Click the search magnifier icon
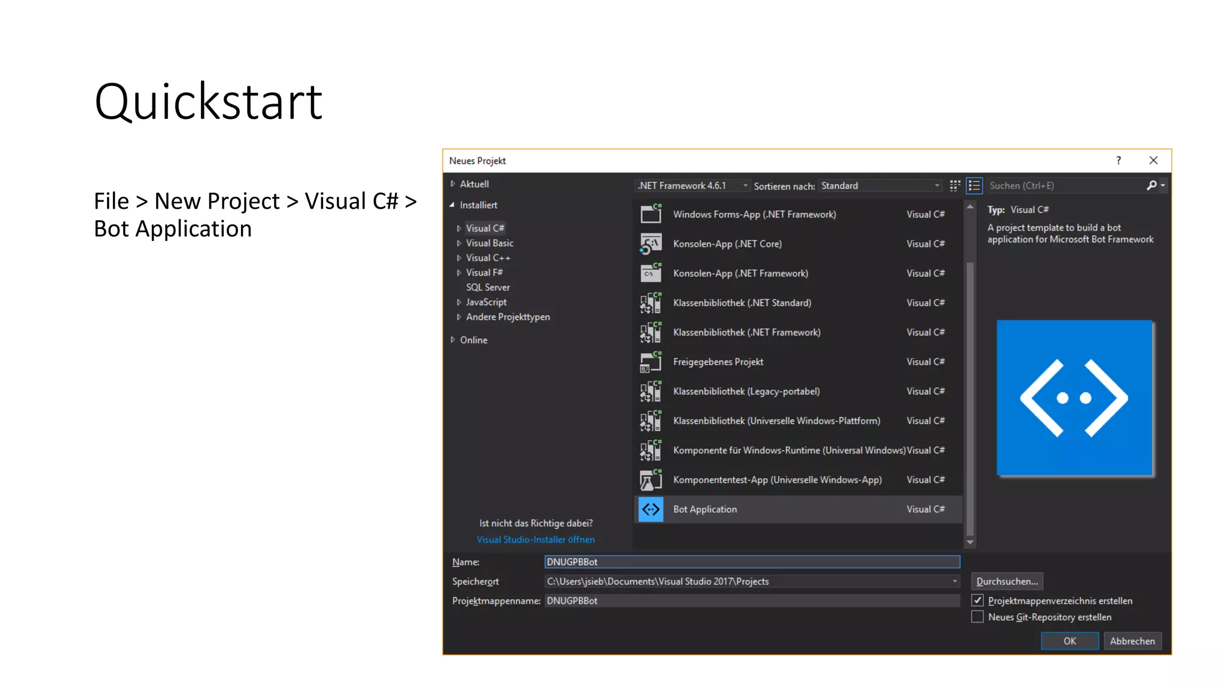This screenshot has height=689, width=1225. click(x=1151, y=185)
